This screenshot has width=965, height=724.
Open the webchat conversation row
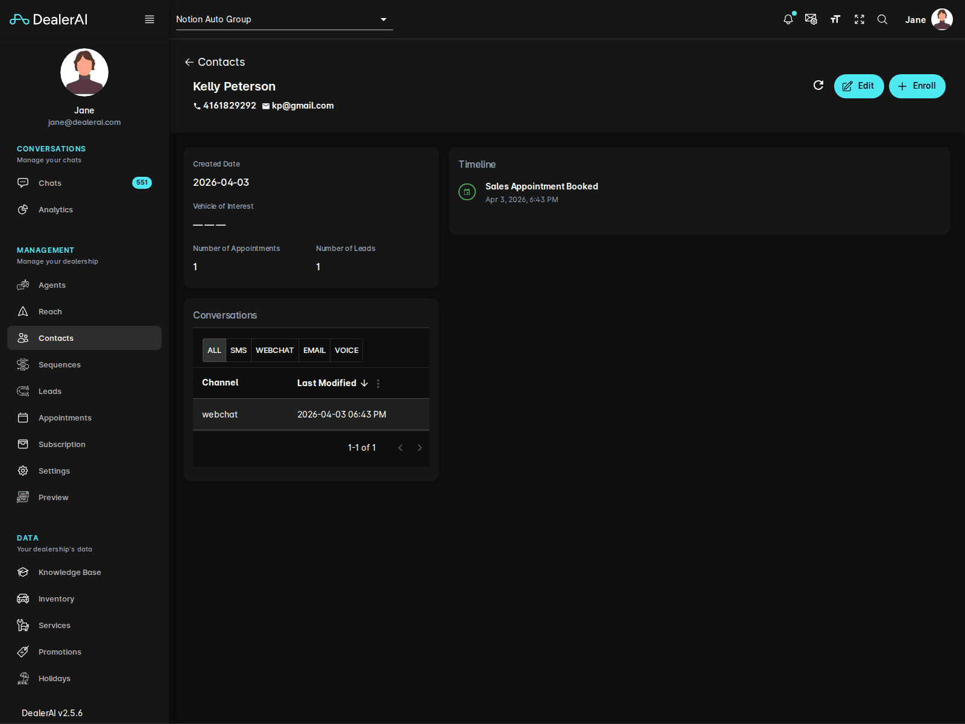[311, 414]
